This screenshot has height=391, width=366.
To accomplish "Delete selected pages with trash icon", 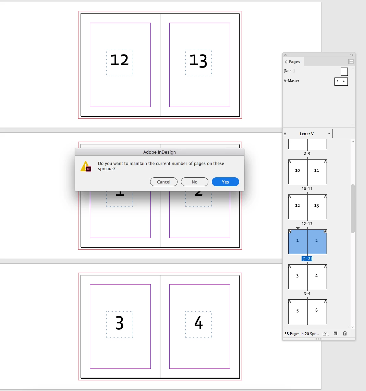I will point(345,333).
